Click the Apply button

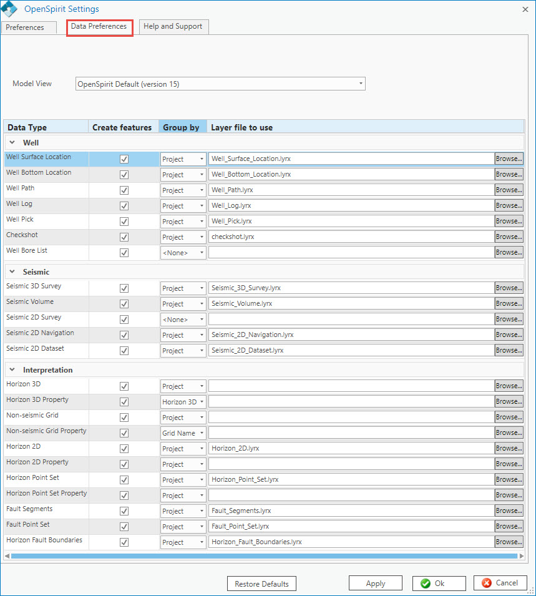click(376, 584)
